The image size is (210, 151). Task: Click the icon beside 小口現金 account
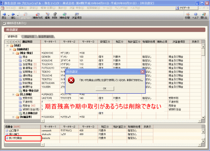[x=20, y=61]
